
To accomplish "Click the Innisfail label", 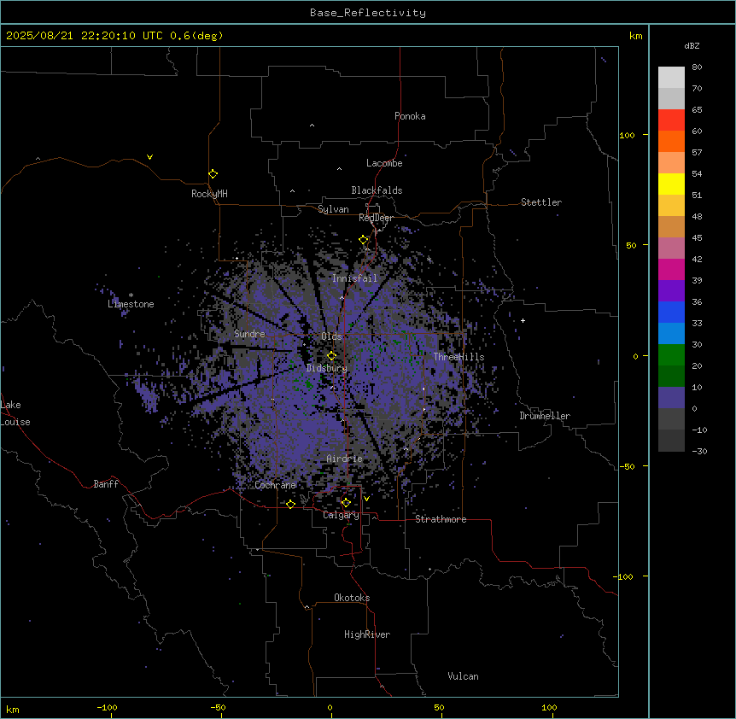I will coord(354,278).
